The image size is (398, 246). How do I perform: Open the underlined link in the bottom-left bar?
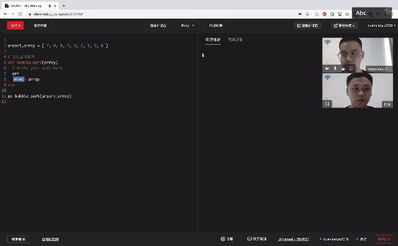50,239
